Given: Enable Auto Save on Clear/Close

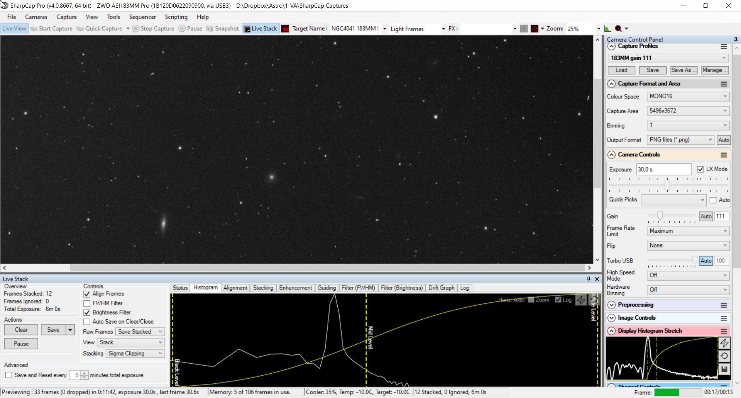Looking at the screenshot, I should [x=87, y=322].
